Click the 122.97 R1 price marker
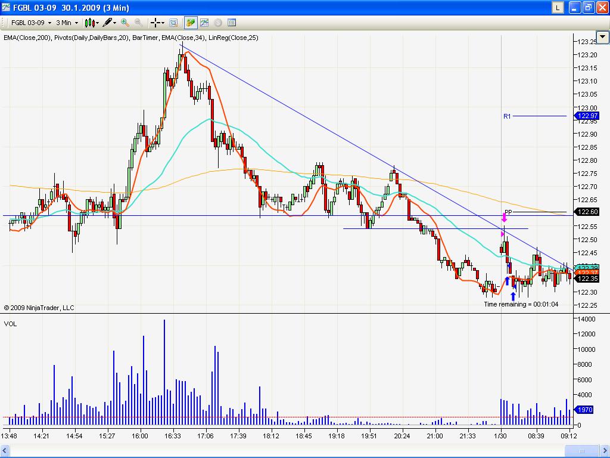This screenshot has height=458, width=610. tap(587, 116)
